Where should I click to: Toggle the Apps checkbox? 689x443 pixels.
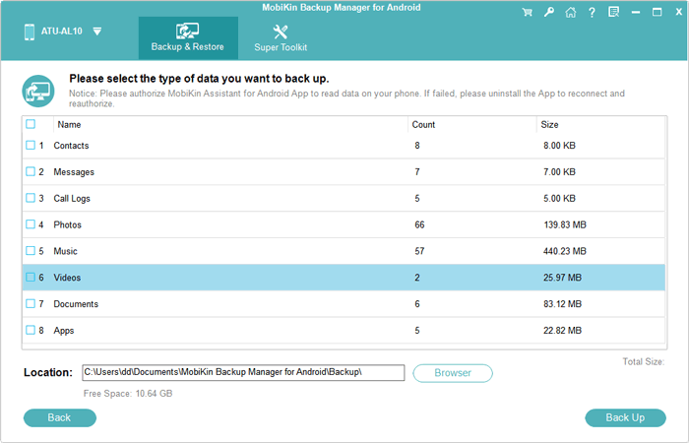click(x=31, y=330)
